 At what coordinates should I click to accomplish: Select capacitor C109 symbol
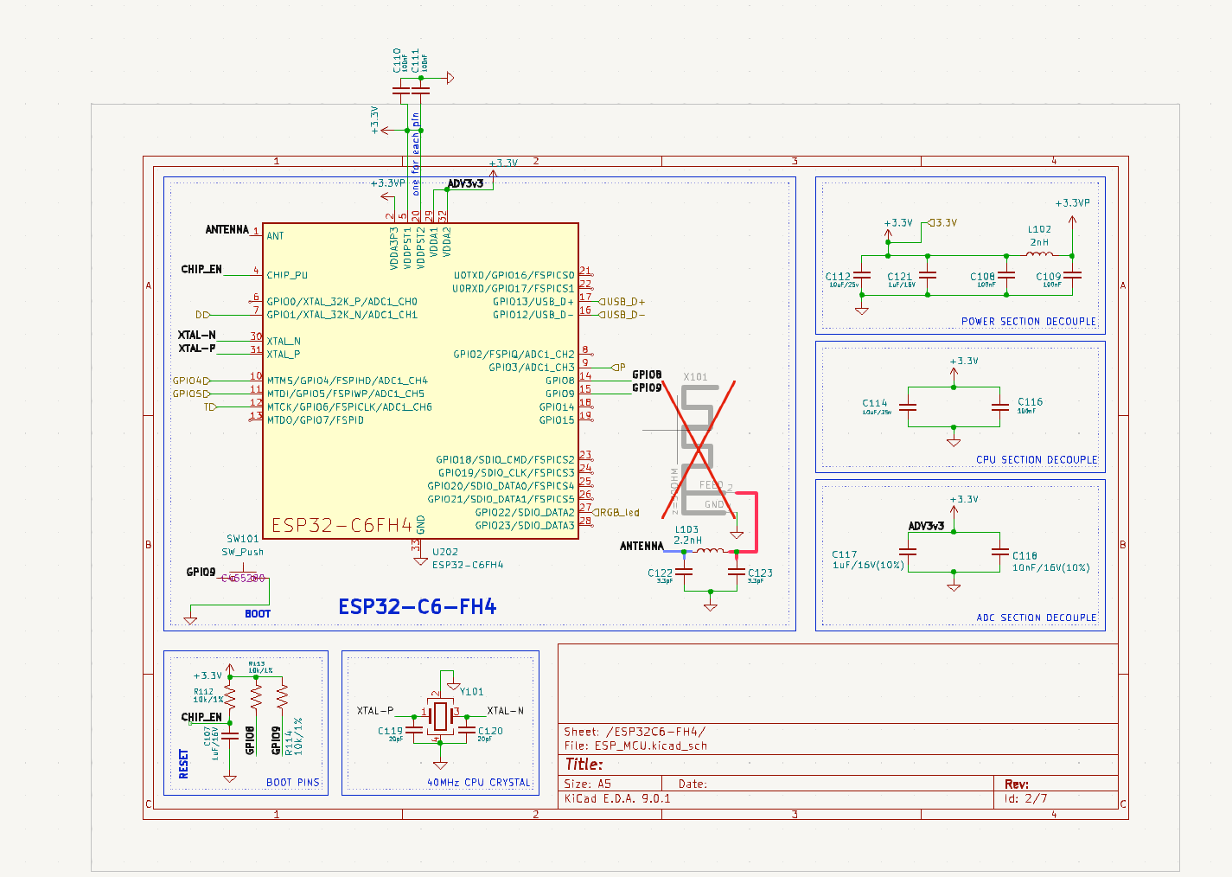tap(1072, 275)
